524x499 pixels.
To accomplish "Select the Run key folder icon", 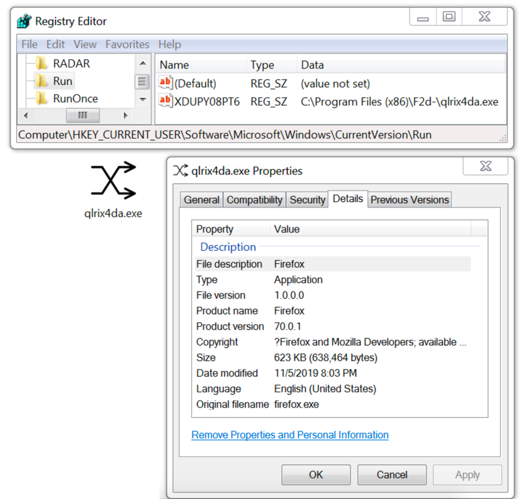I will (41, 81).
